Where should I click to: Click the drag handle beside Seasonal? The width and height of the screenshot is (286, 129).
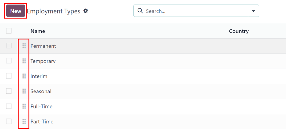point(24,91)
